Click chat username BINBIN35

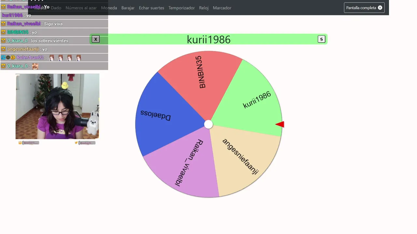point(18,32)
